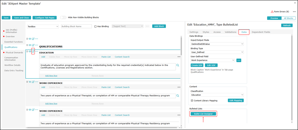Go to Data Entry Tracking tab page
The width and height of the screenshot is (298, 130).
[14, 70]
